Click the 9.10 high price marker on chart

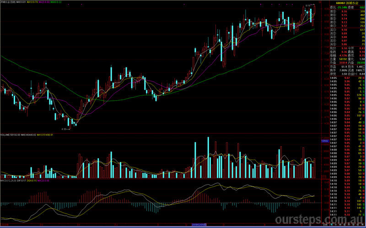tap(308, 5)
